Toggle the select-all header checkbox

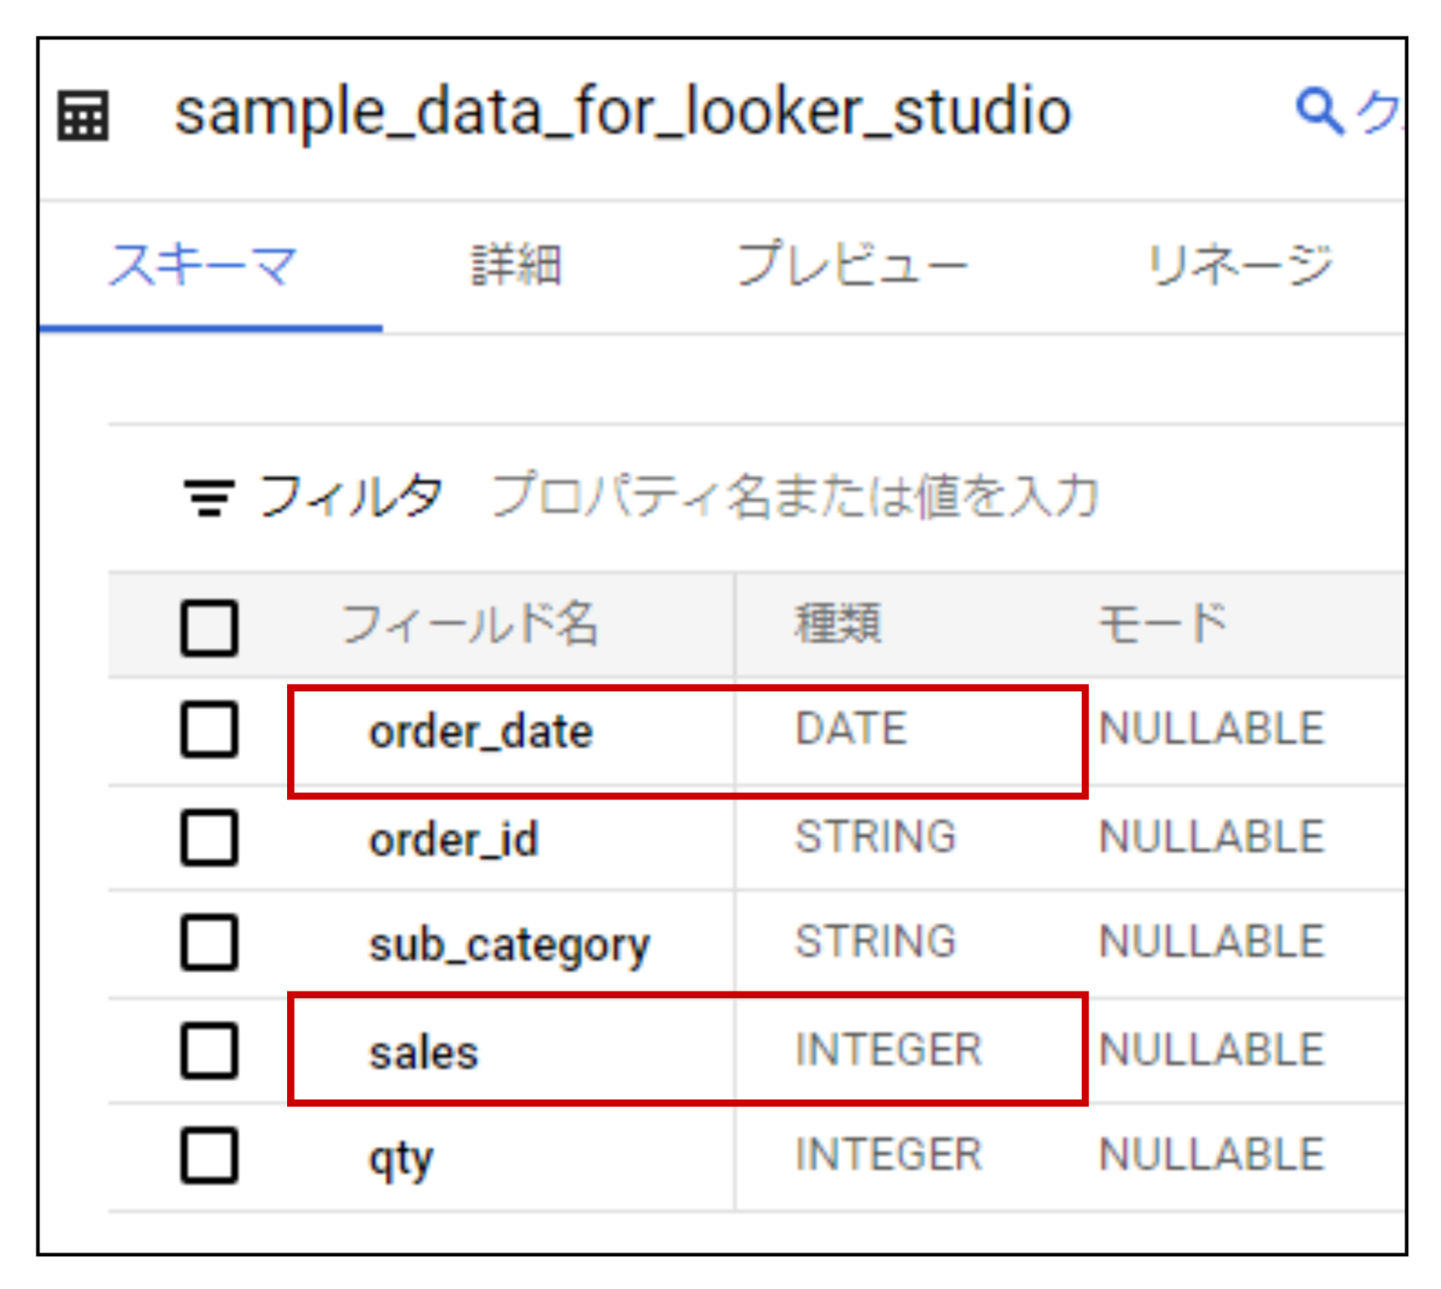pyautogui.click(x=209, y=627)
